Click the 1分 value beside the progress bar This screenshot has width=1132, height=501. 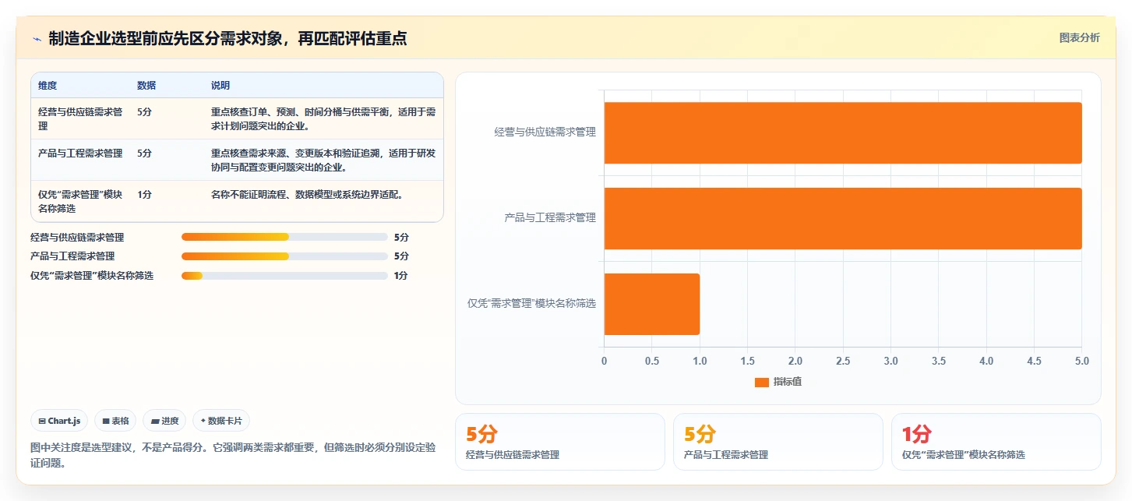click(x=400, y=275)
